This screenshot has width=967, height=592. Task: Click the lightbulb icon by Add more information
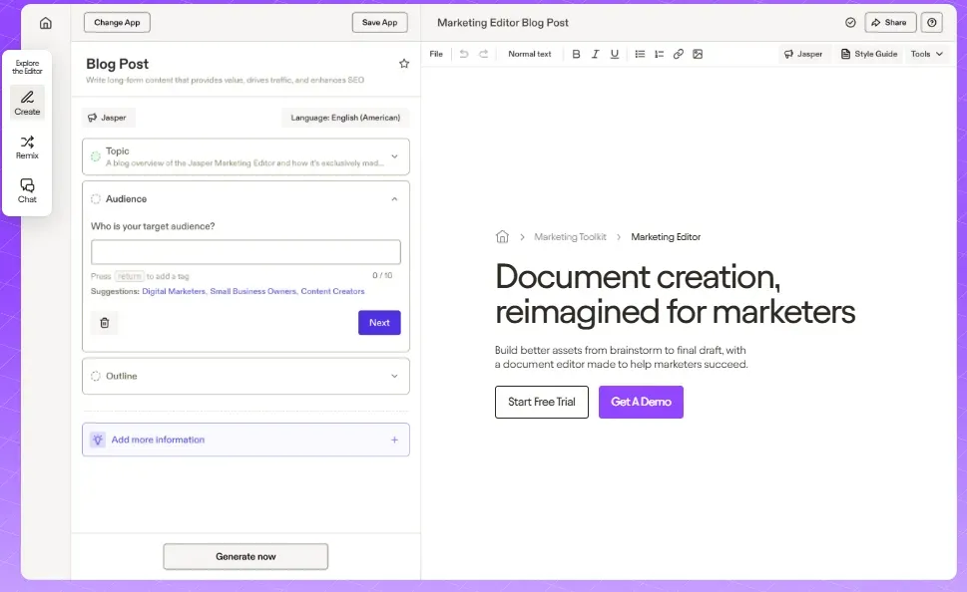click(98, 440)
